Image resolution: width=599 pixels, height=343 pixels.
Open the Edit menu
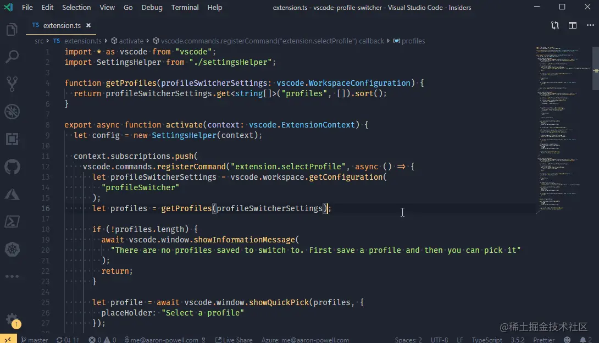[x=47, y=7]
